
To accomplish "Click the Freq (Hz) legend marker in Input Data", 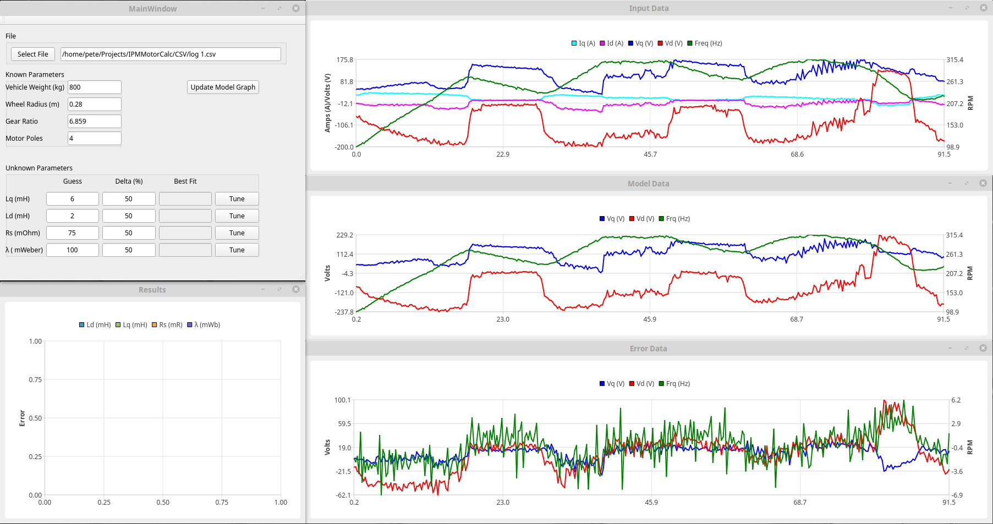I will pos(690,43).
